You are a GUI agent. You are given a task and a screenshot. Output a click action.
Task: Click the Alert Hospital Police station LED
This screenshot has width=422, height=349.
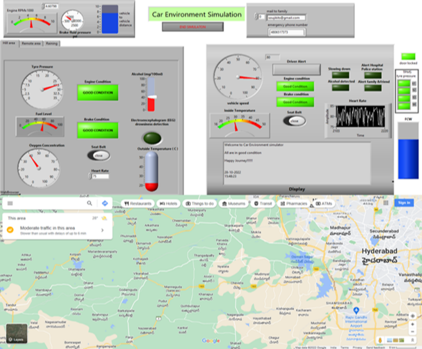tap(373, 75)
